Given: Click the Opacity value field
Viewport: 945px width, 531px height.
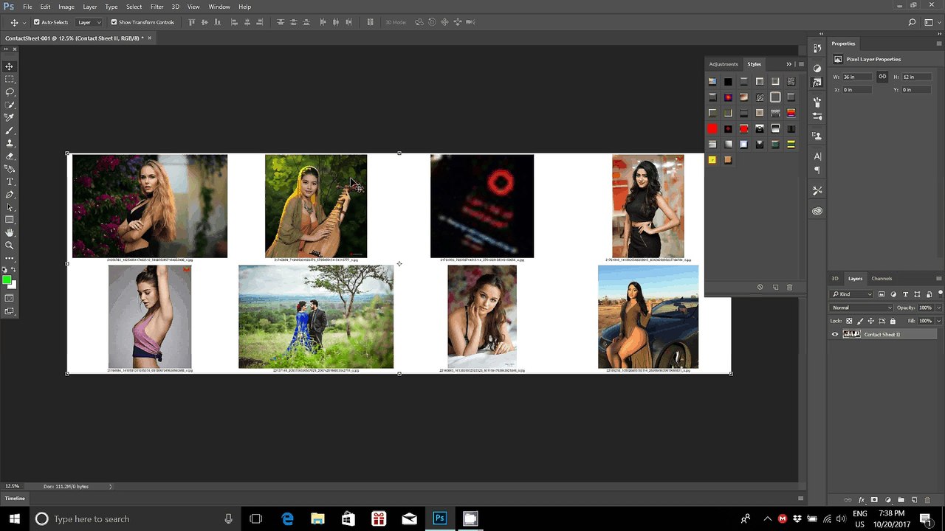Looking at the screenshot, I should point(926,308).
